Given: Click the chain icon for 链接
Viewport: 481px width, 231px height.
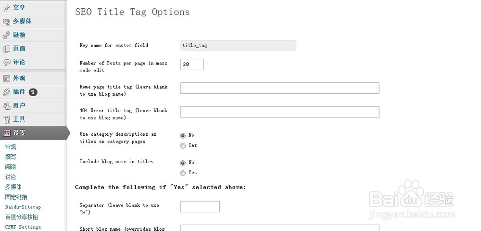Looking at the screenshot, I should (x=6, y=35).
